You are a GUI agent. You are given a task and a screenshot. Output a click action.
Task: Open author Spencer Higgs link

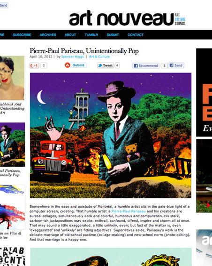[73, 56]
